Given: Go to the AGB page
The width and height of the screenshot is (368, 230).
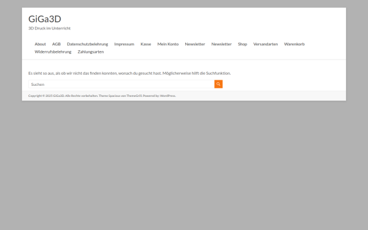Looking at the screenshot, I should (56, 44).
